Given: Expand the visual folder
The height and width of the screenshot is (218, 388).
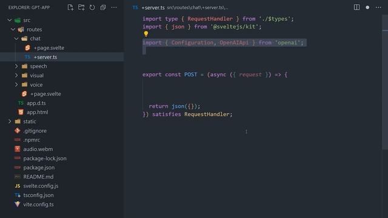Looking at the screenshot, I should coord(16,75).
